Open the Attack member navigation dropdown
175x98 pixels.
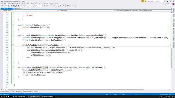(143, 11)
